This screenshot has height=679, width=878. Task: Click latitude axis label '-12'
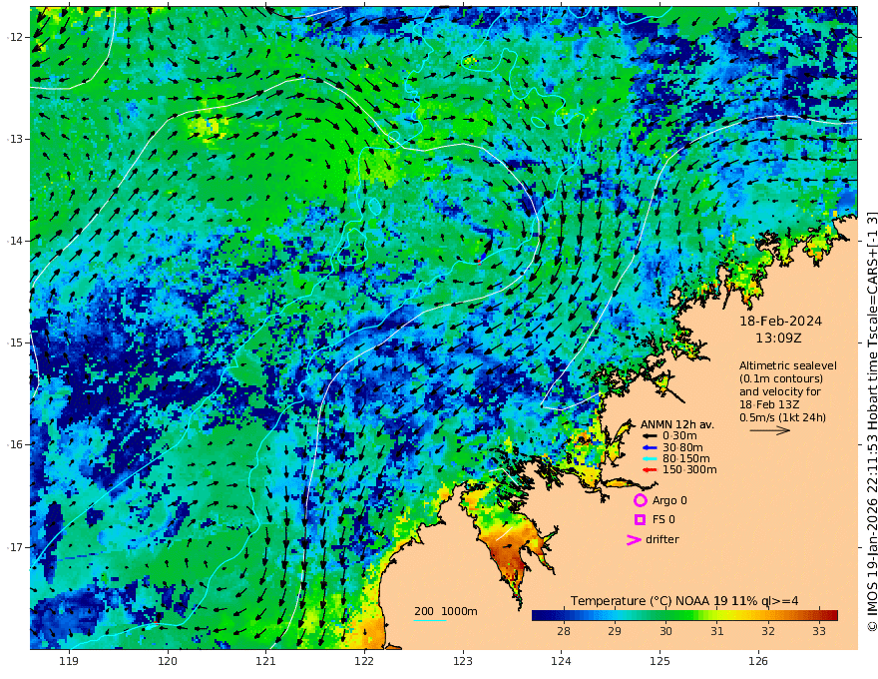click(x=14, y=37)
